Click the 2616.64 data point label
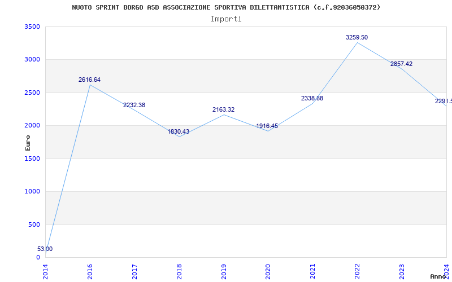The image size is (452, 282). 89,80
